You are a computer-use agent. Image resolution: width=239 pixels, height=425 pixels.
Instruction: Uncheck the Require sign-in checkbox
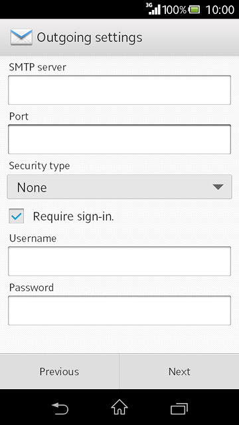click(x=17, y=216)
